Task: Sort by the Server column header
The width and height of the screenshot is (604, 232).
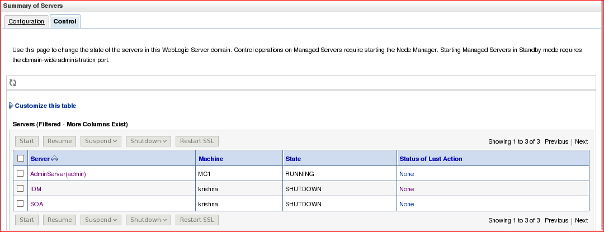Action: (40, 159)
